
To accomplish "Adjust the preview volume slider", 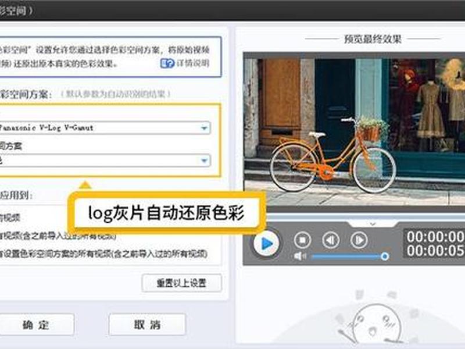I will point(349,256).
